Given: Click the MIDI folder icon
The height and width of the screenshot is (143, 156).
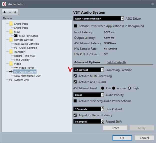Looking at the screenshot, I should (x=11, y=32).
